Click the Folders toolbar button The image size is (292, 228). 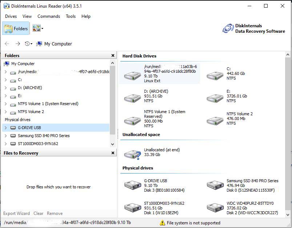16,28
